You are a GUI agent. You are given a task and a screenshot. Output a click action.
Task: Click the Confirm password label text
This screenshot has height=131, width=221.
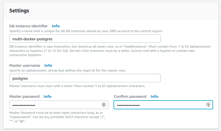point(130,96)
